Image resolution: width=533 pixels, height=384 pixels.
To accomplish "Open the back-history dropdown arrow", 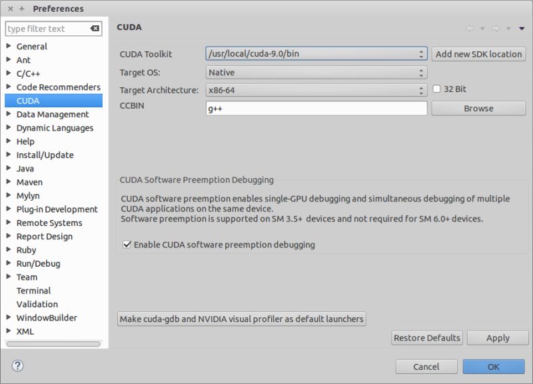I will [482, 29].
